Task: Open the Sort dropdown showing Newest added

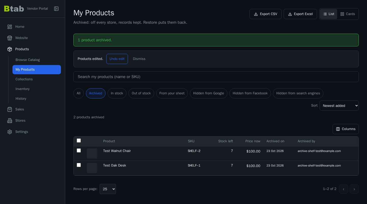Action: 339,106
